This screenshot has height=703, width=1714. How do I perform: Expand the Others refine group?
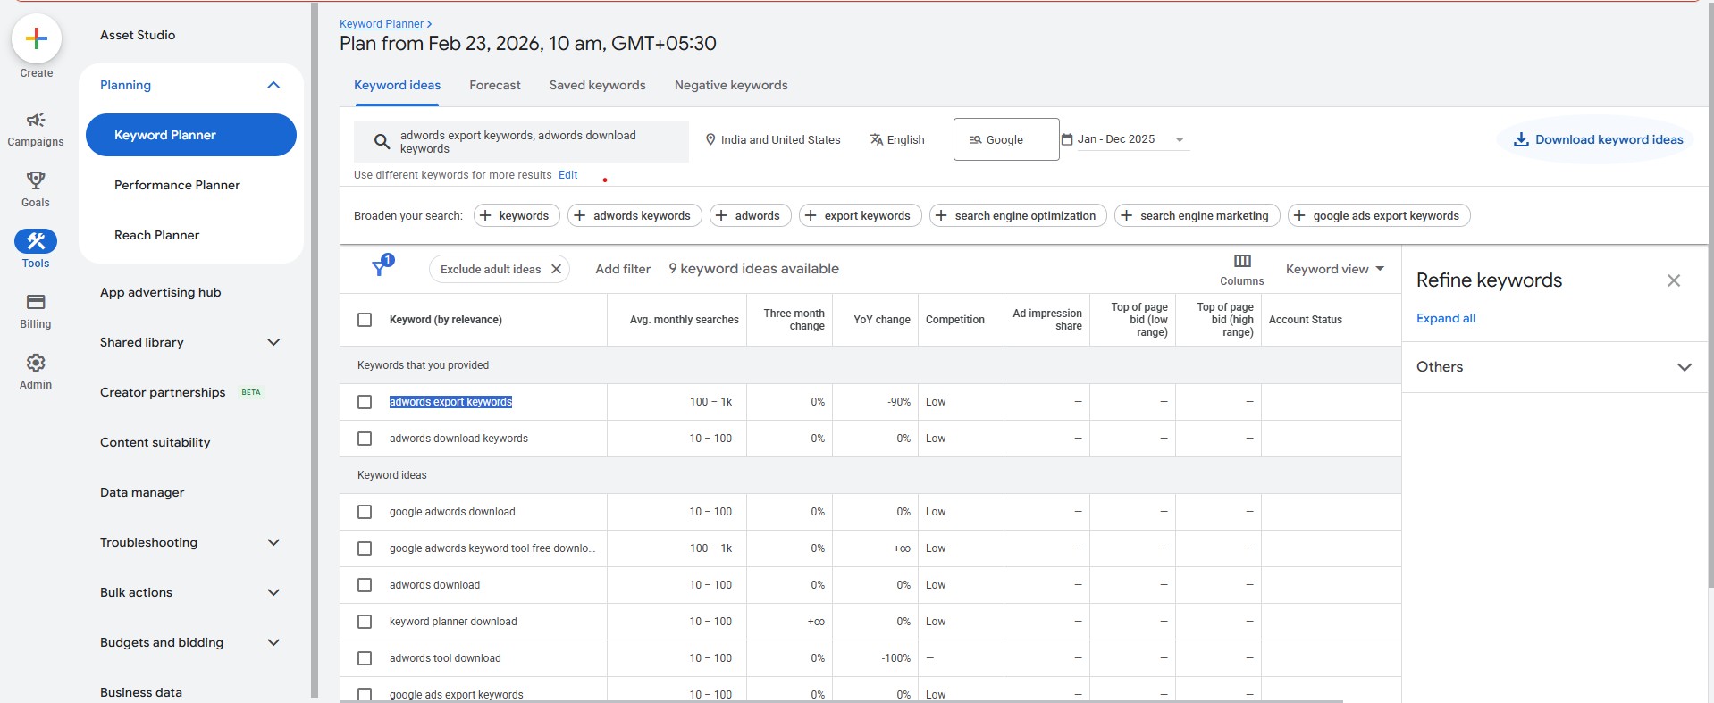pos(1685,367)
